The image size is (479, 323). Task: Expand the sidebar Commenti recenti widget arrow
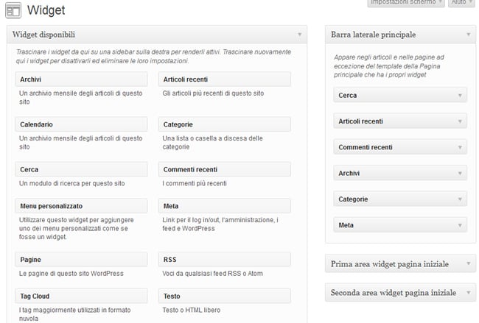tap(461, 147)
